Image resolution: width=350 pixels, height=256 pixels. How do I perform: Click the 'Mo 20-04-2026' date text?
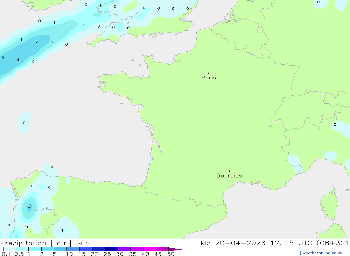tap(233, 243)
